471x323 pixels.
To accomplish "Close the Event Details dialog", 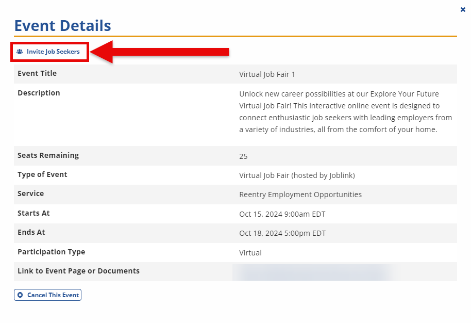I will coord(463,9).
